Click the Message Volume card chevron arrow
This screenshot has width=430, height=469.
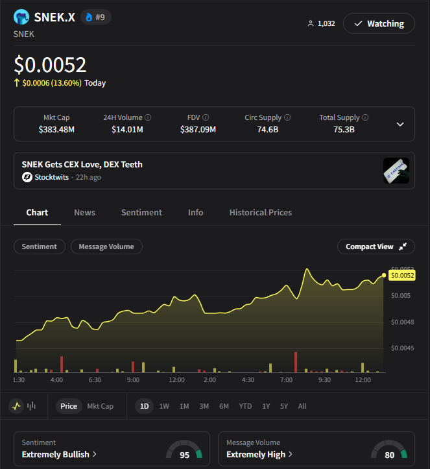coord(290,454)
